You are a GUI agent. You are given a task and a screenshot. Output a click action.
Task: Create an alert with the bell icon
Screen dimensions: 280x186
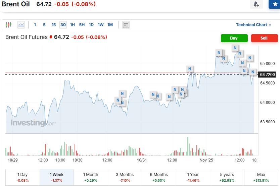click(x=256, y=4)
